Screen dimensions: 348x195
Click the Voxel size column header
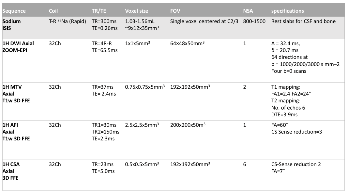click(x=136, y=11)
